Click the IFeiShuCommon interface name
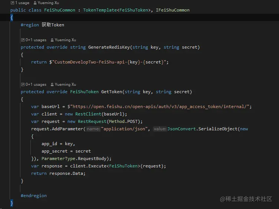Screen dimensions: 279x209 pos(173,10)
